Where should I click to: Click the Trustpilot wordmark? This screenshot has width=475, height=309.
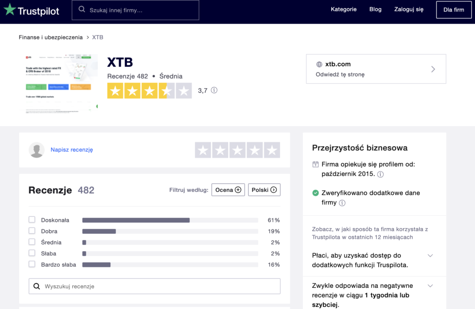point(39,11)
